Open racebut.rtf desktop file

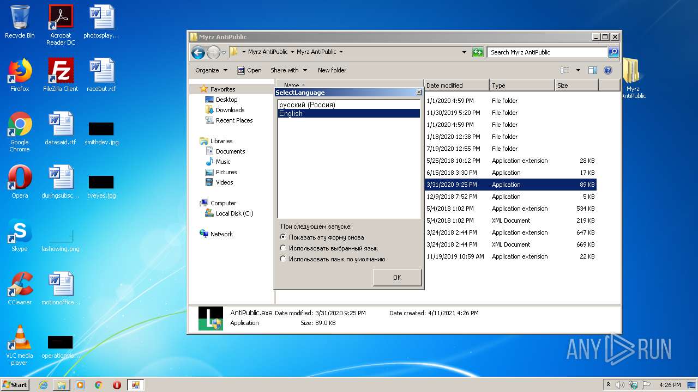click(101, 75)
